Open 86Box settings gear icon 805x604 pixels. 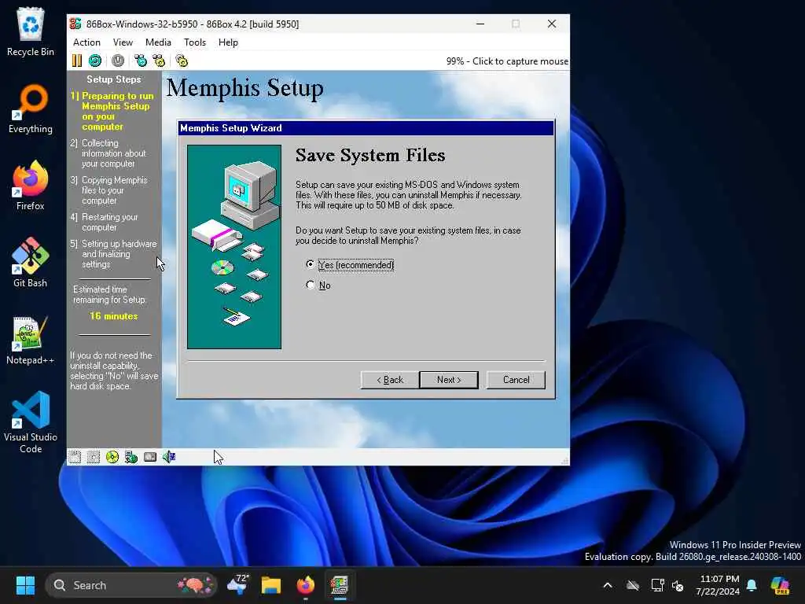(182, 61)
